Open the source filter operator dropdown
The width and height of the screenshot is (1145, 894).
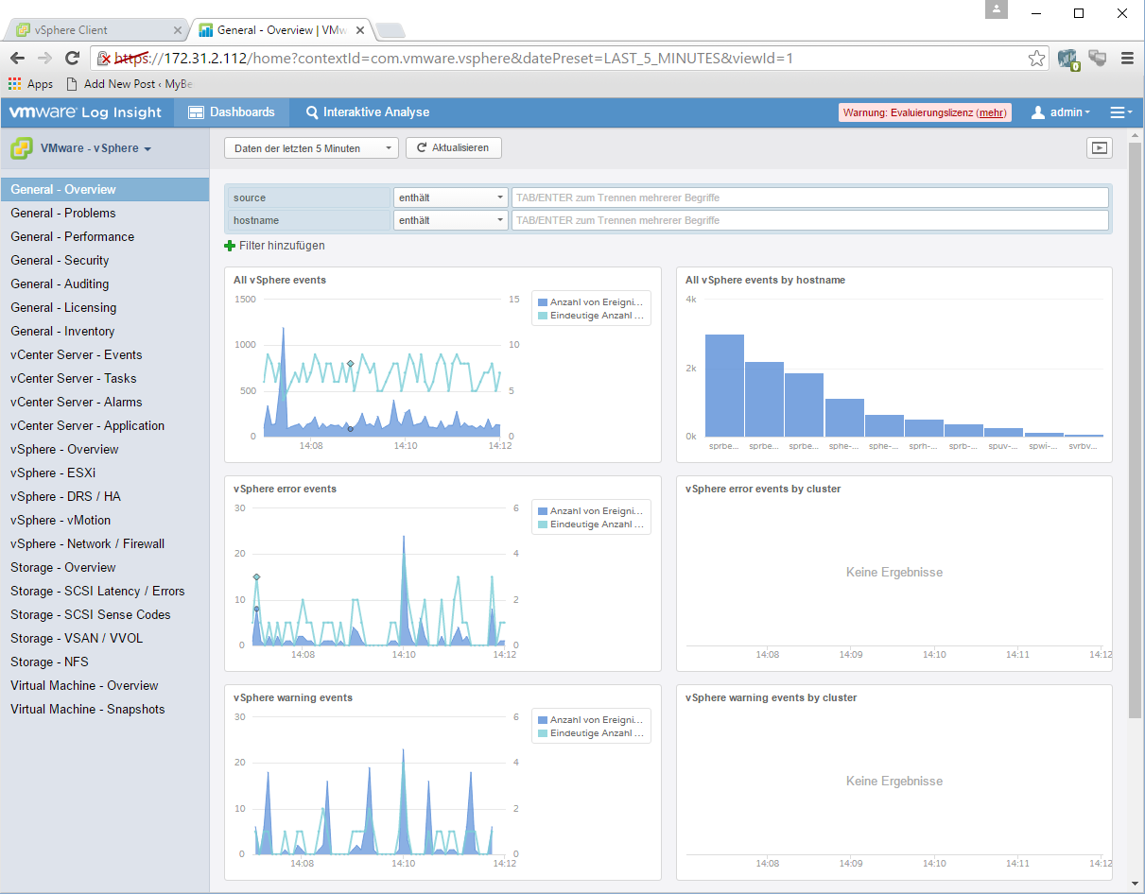pos(451,198)
